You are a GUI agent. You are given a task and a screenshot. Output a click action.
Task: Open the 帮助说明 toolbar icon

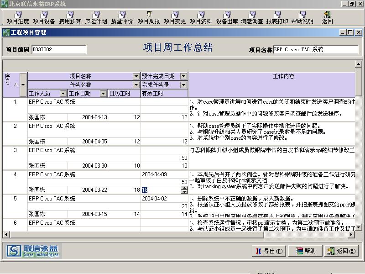tap(302, 18)
